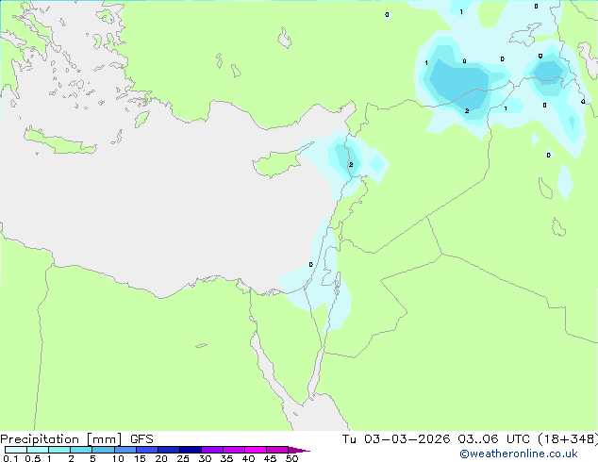Pick the 40–45 mm magenta legend swatch
Image resolution: width=598 pixels, height=462 pixels.
click(256, 450)
